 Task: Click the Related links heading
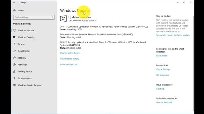(x=162, y=66)
